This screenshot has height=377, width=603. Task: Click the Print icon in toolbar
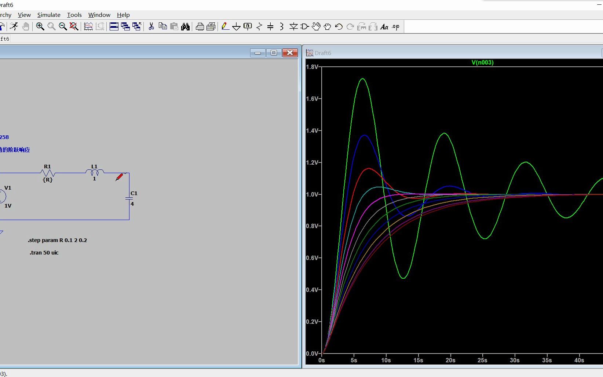point(200,26)
